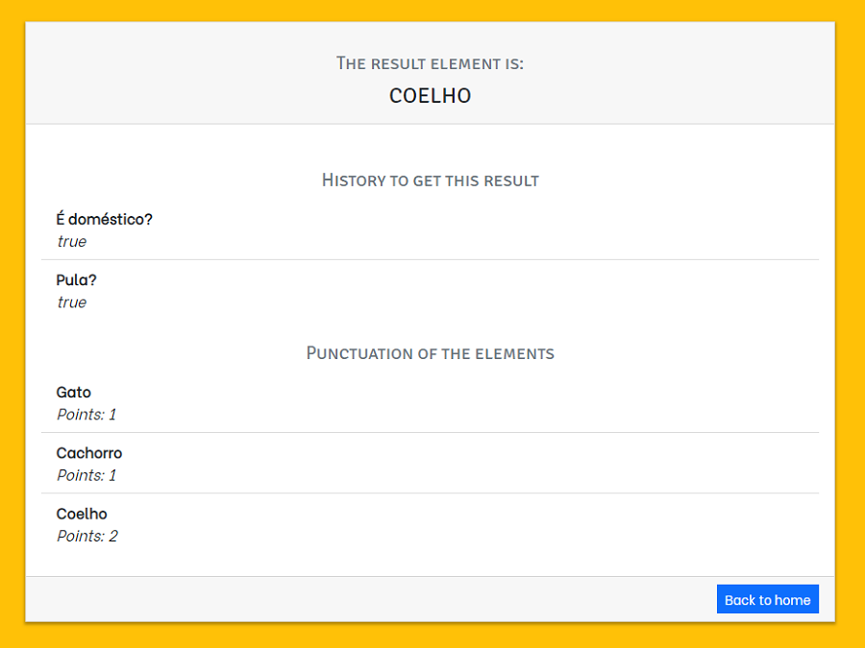Click the 'É doméstico?' question entry
Screen dimensions: 865x648
[x=104, y=219]
